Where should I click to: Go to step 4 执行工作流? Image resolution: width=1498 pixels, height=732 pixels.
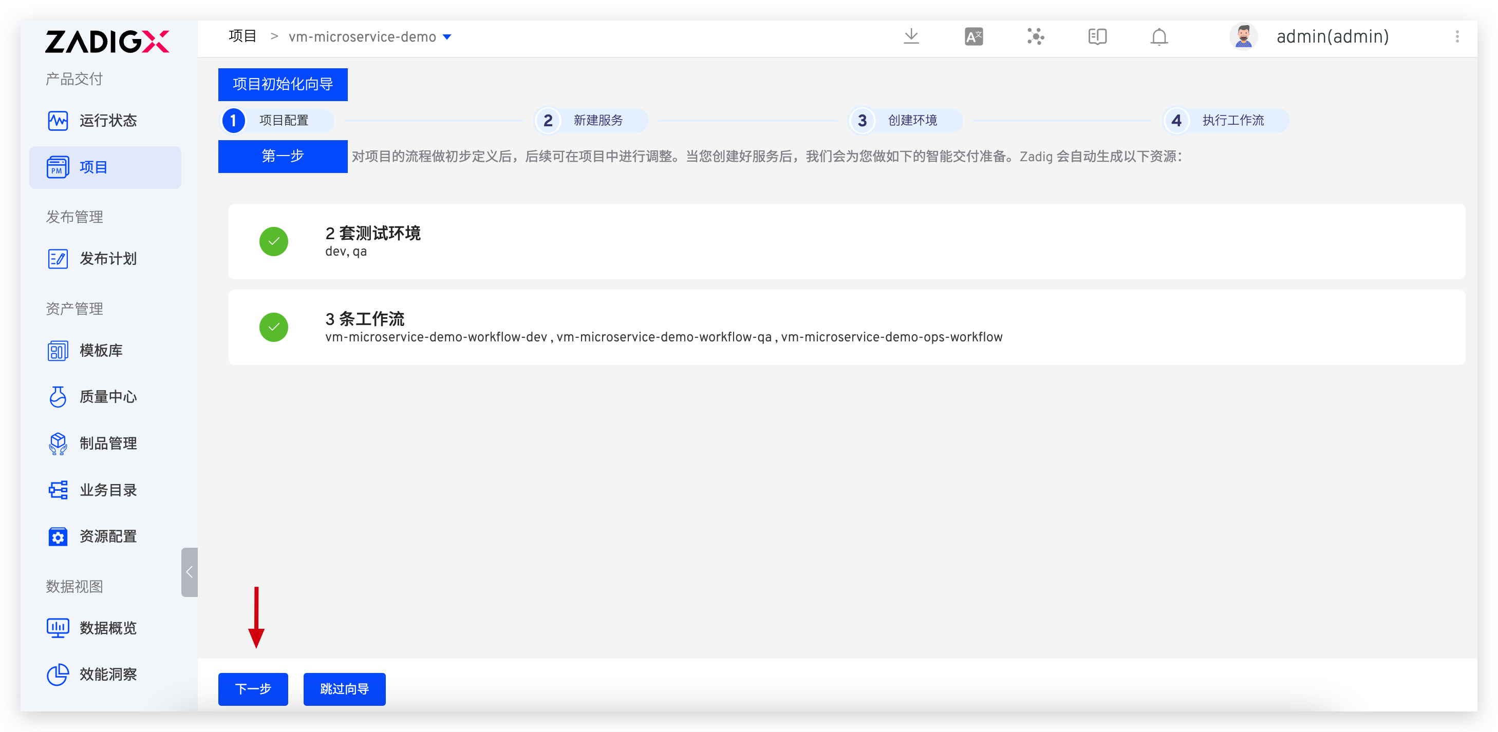(x=1225, y=120)
